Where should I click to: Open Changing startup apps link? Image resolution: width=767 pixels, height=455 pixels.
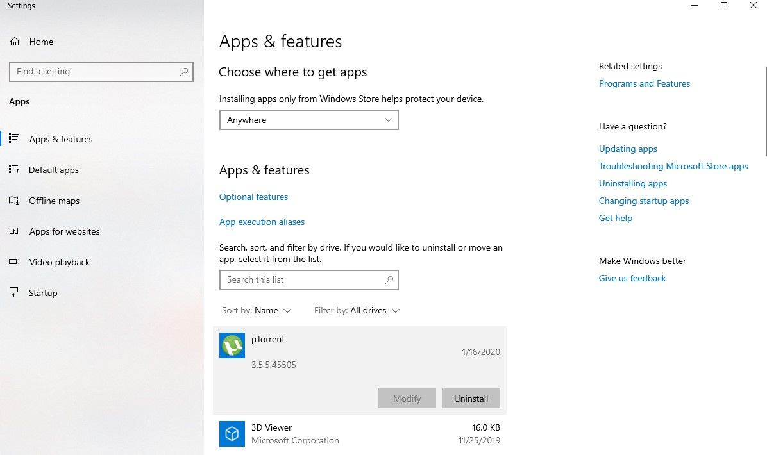pos(643,201)
